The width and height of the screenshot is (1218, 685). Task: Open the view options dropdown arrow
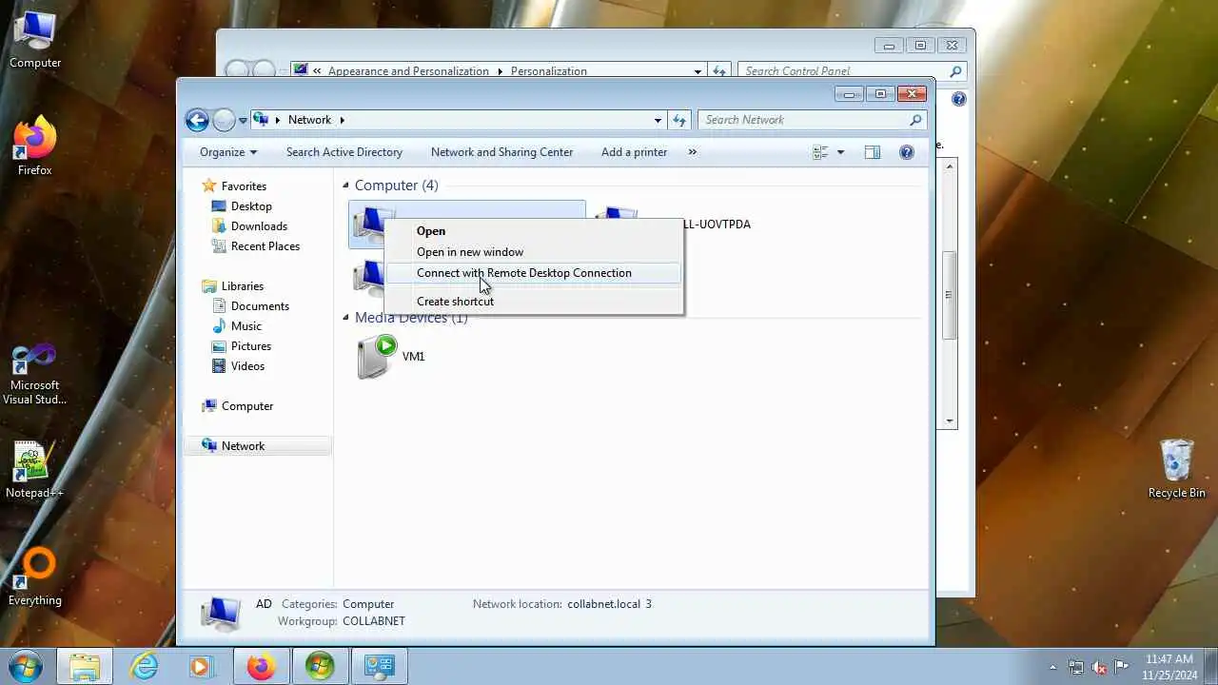(x=840, y=152)
